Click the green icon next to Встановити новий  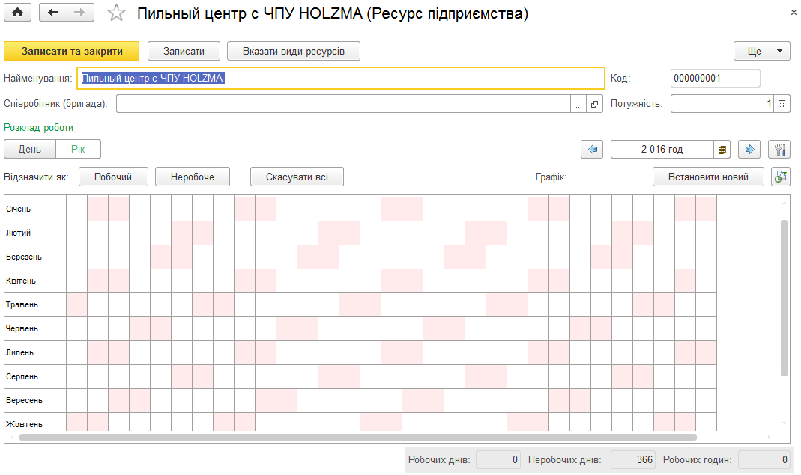click(x=781, y=177)
